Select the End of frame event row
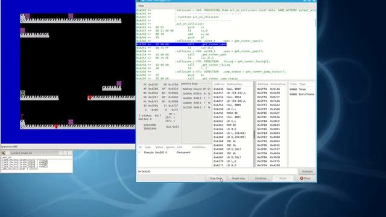This screenshot has width=386, height=217. 302,94
